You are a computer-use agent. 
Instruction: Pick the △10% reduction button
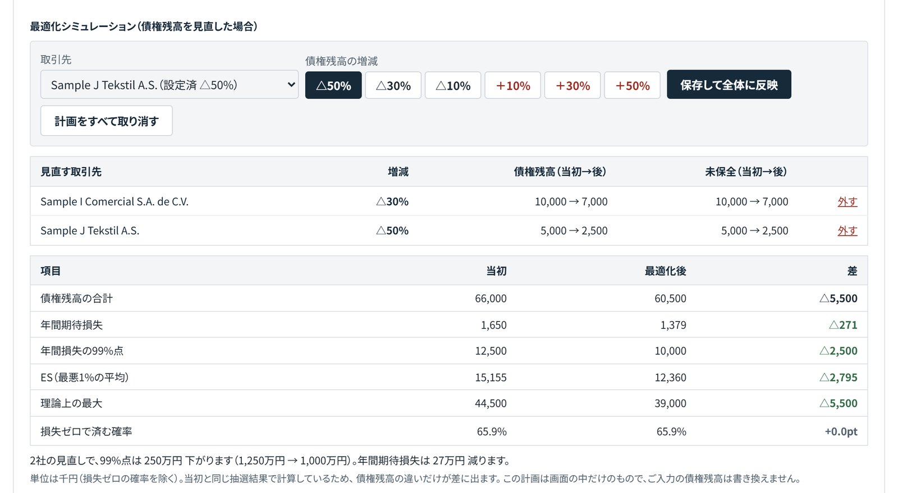tap(453, 85)
